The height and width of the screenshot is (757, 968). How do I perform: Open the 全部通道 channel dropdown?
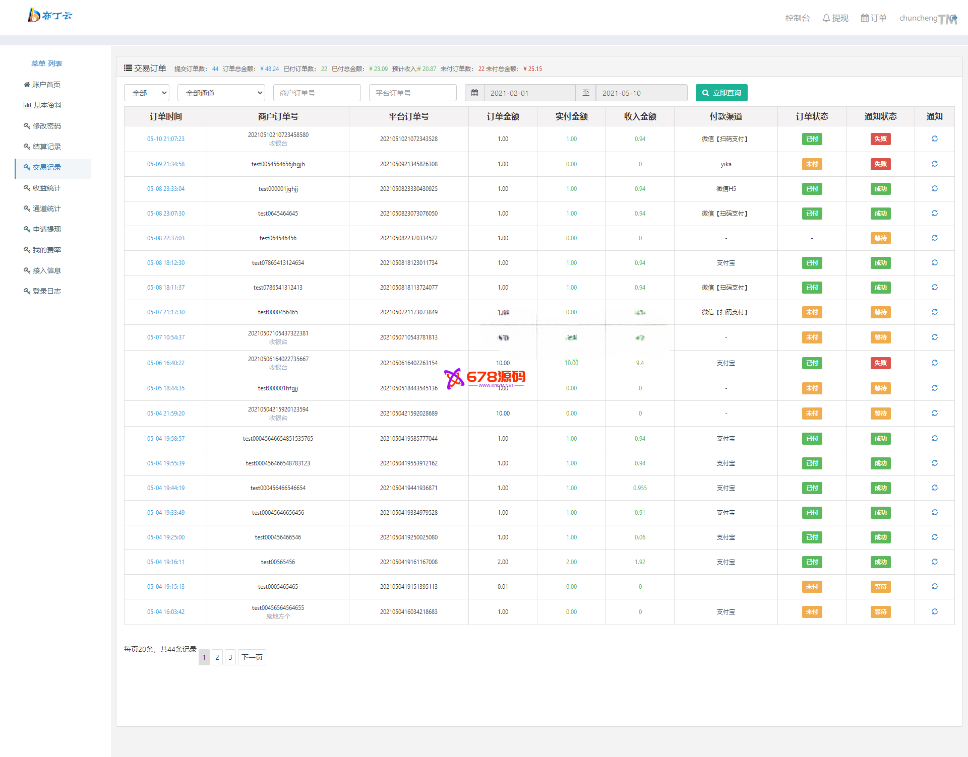[x=221, y=93]
